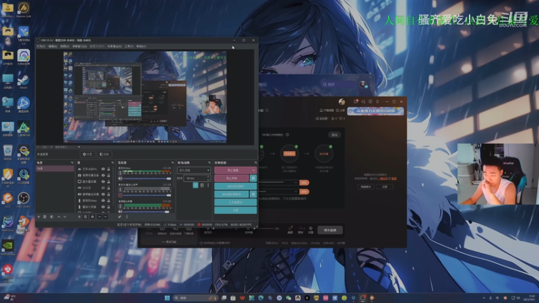Adjust the second mixer channel volume slider
The width and height of the screenshot is (539, 303).
(x=147, y=195)
